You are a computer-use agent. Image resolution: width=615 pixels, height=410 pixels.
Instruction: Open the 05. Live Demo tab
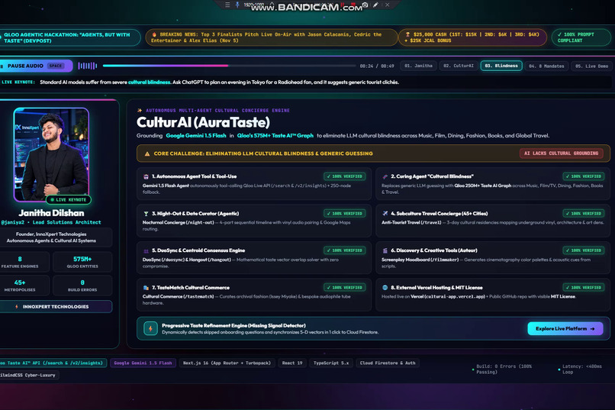pos(591,66)
